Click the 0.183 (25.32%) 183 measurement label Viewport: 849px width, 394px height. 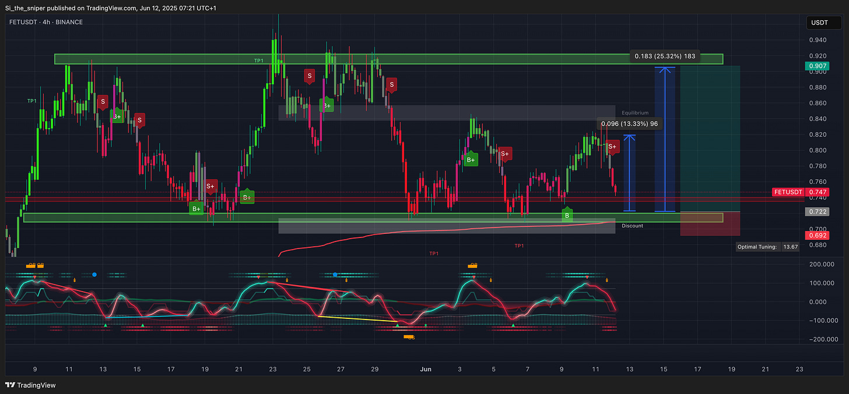click(x=666, y=56)
